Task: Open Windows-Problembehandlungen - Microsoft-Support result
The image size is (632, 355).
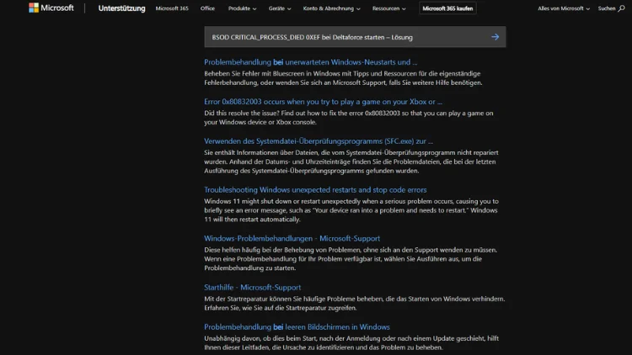Action: (292, 238)
